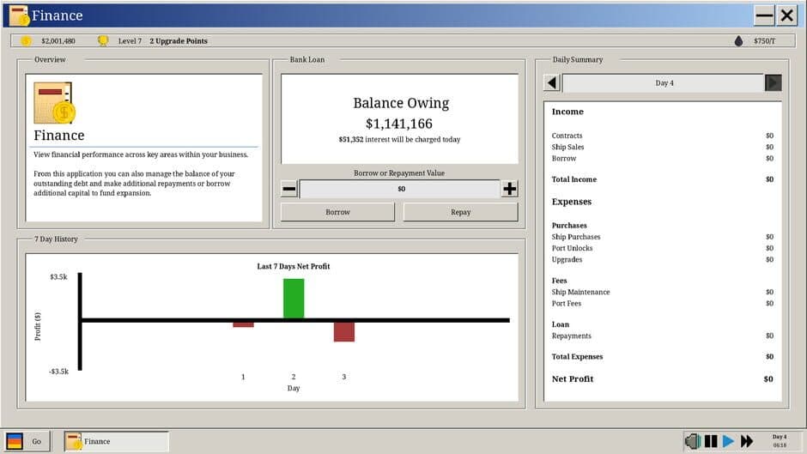This screenshot has width=807, height=454.
Task: Click the Ship Sales income row
Action: [x=663, y=147]
